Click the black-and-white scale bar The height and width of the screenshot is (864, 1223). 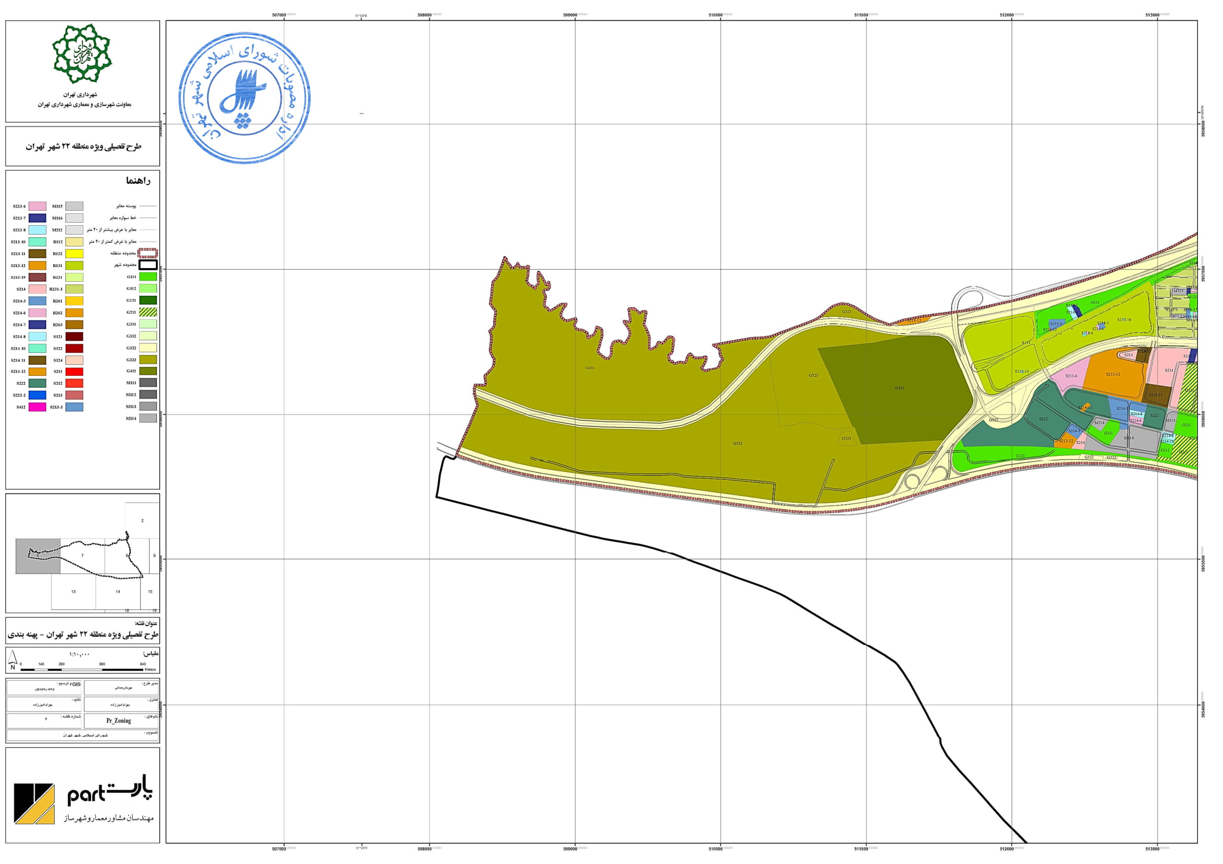[82, 669]
